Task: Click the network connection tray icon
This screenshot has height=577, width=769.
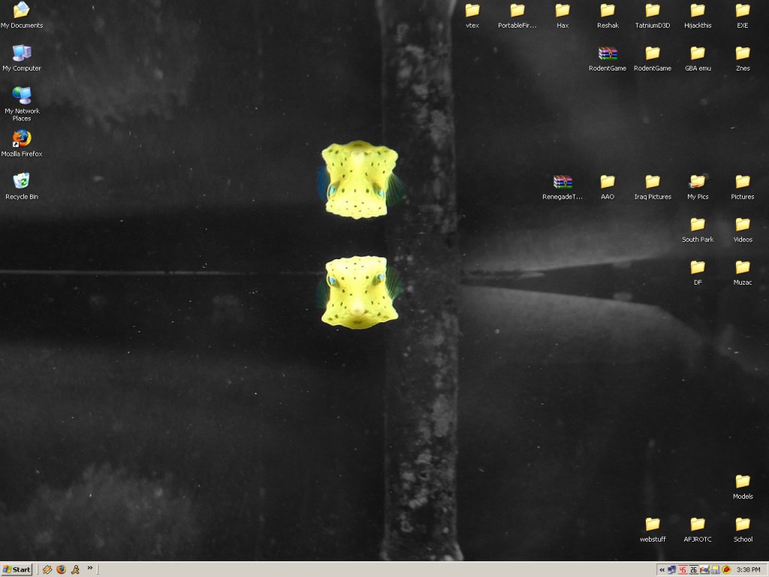Action: pos(671,569)
